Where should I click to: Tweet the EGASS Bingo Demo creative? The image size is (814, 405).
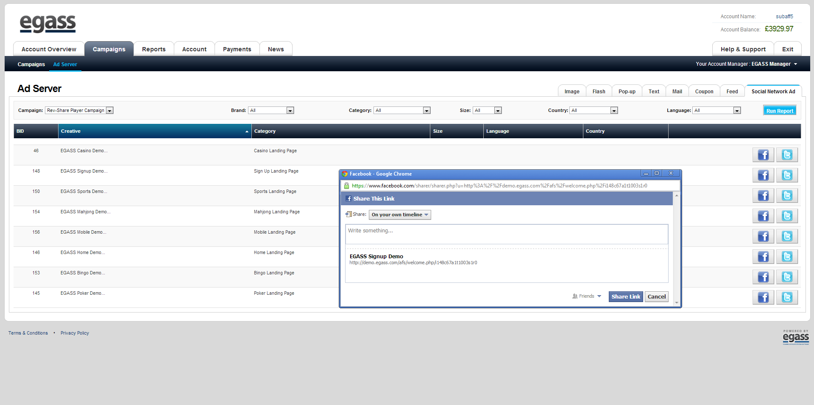point(787,277)
